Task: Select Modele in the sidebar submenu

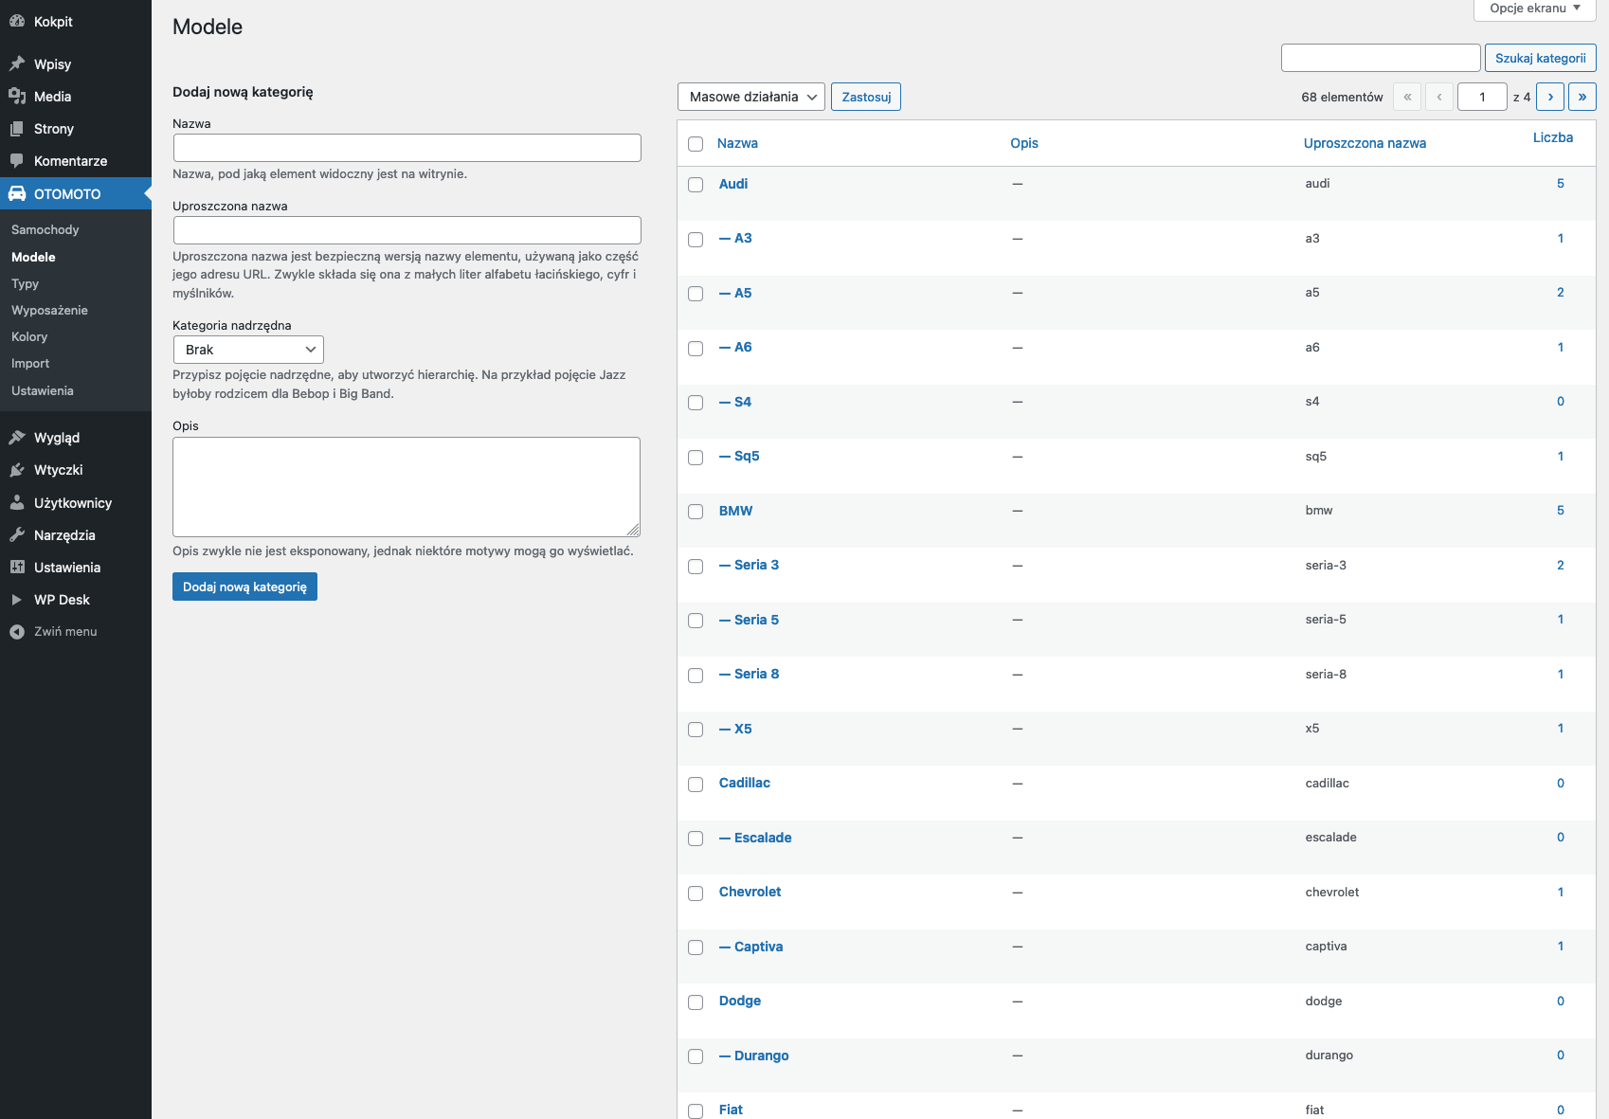Action: coord(33,258)
